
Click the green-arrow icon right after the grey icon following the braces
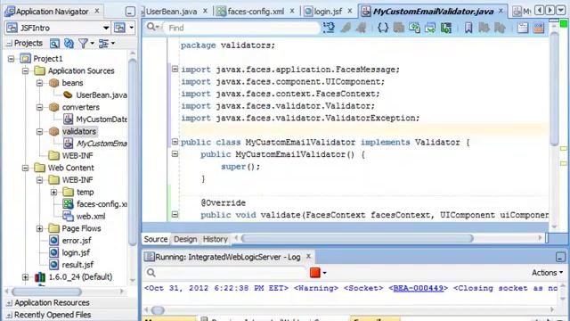(x=414, y=28)
